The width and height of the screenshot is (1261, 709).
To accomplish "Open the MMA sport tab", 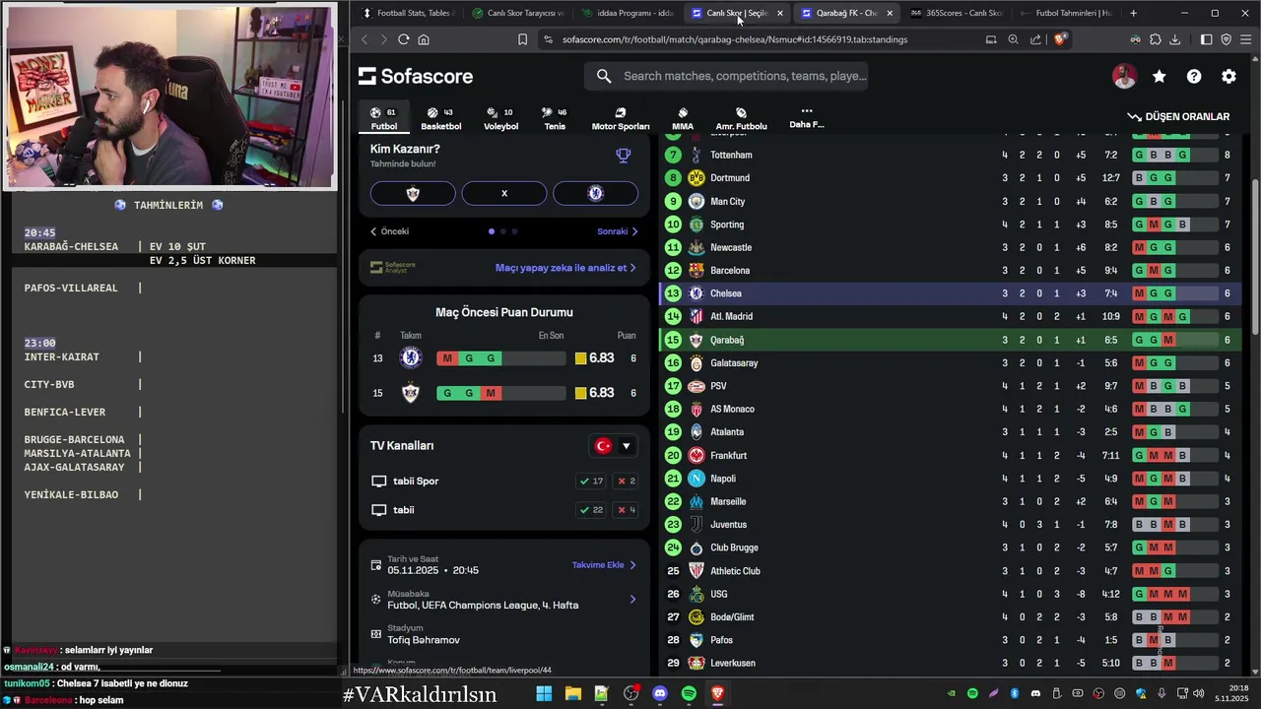I will click(x=683, y=118).
